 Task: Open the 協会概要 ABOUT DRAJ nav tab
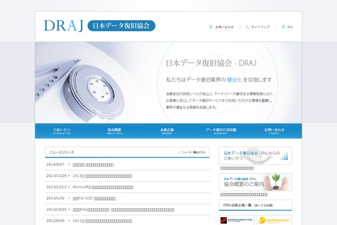click(115, 131)
